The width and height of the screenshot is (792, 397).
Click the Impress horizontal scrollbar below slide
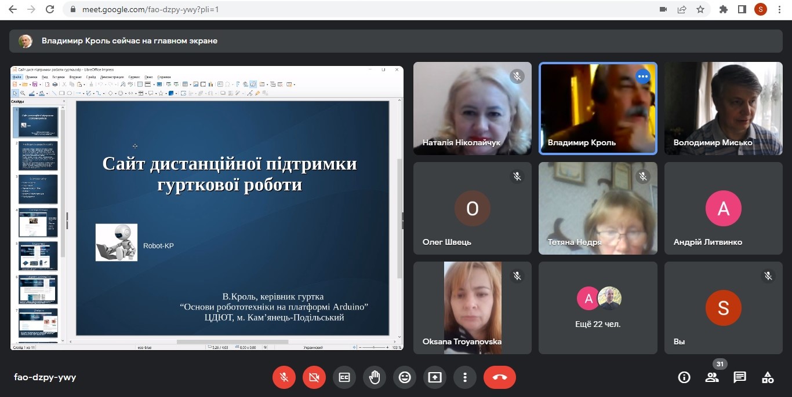click(232, 341)
